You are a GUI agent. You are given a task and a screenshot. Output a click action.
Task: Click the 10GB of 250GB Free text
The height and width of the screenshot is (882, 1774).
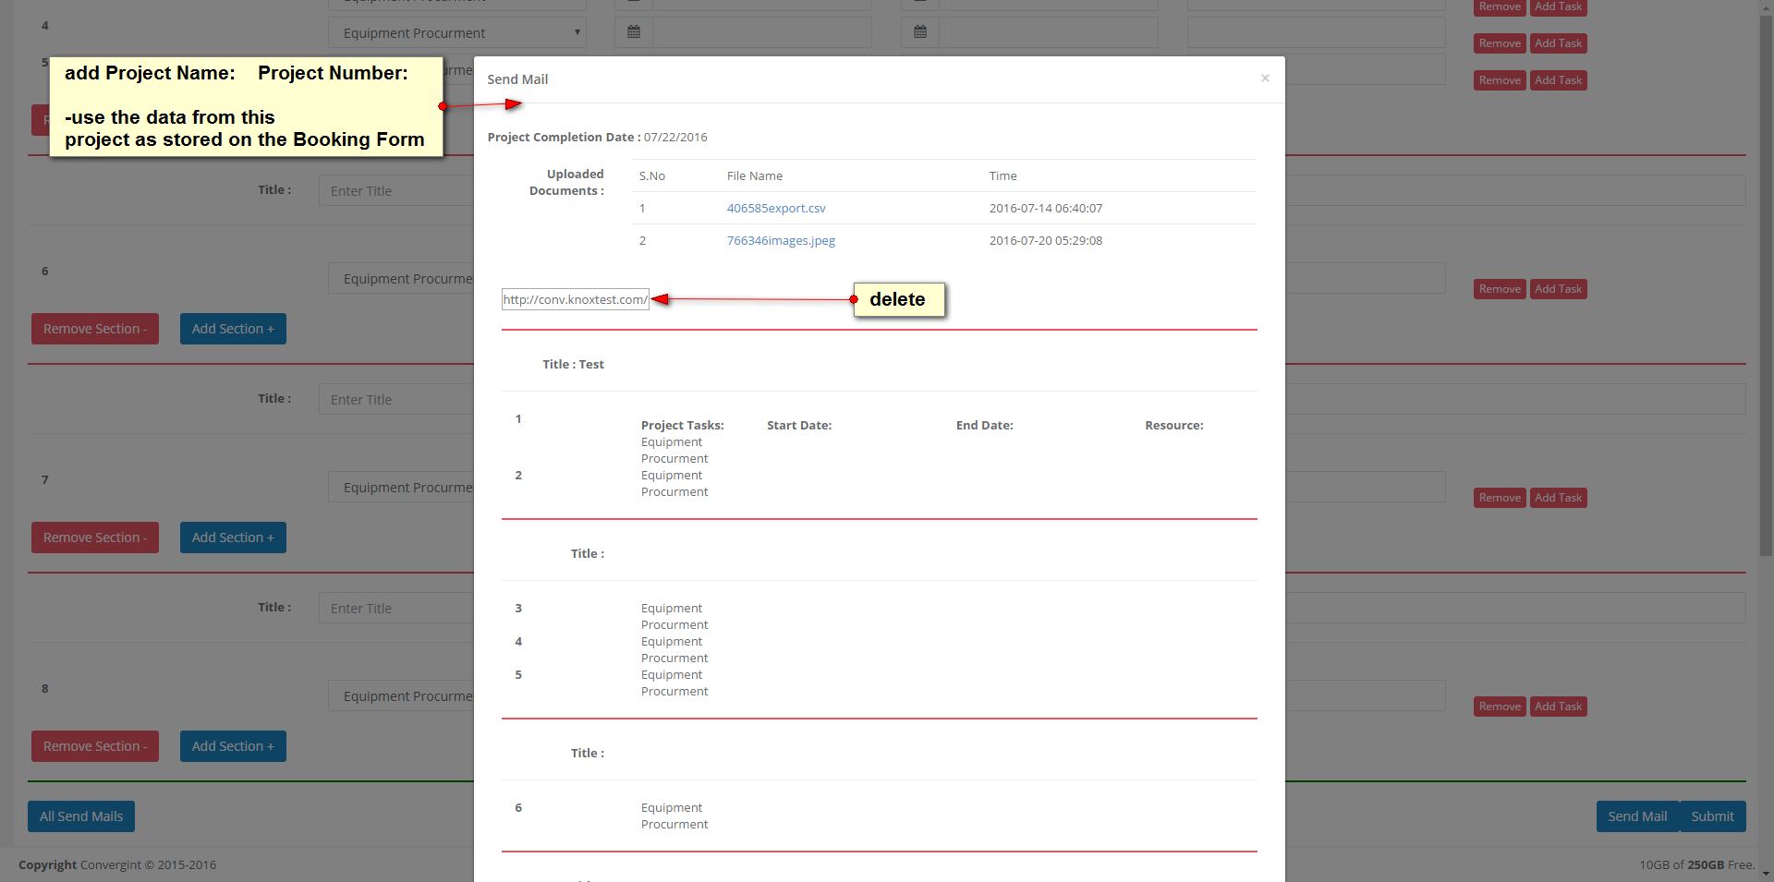[x=1697, y=864]
